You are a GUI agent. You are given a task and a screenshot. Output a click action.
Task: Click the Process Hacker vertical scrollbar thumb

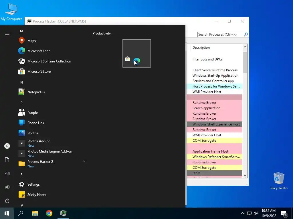(245, 62)
